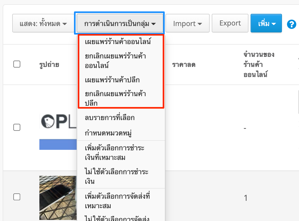Choose กำหนดหมวดหมู่ from the menu
299x221 pixels.
(121, 133)
